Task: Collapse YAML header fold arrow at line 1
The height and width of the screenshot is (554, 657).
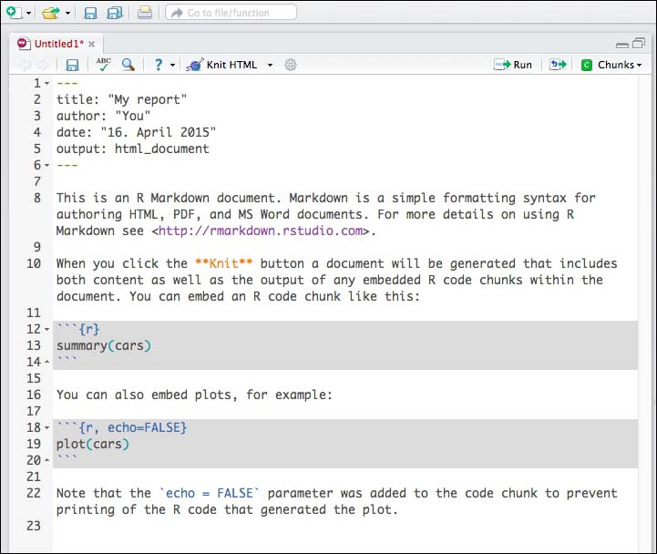Action: (47, 84)
